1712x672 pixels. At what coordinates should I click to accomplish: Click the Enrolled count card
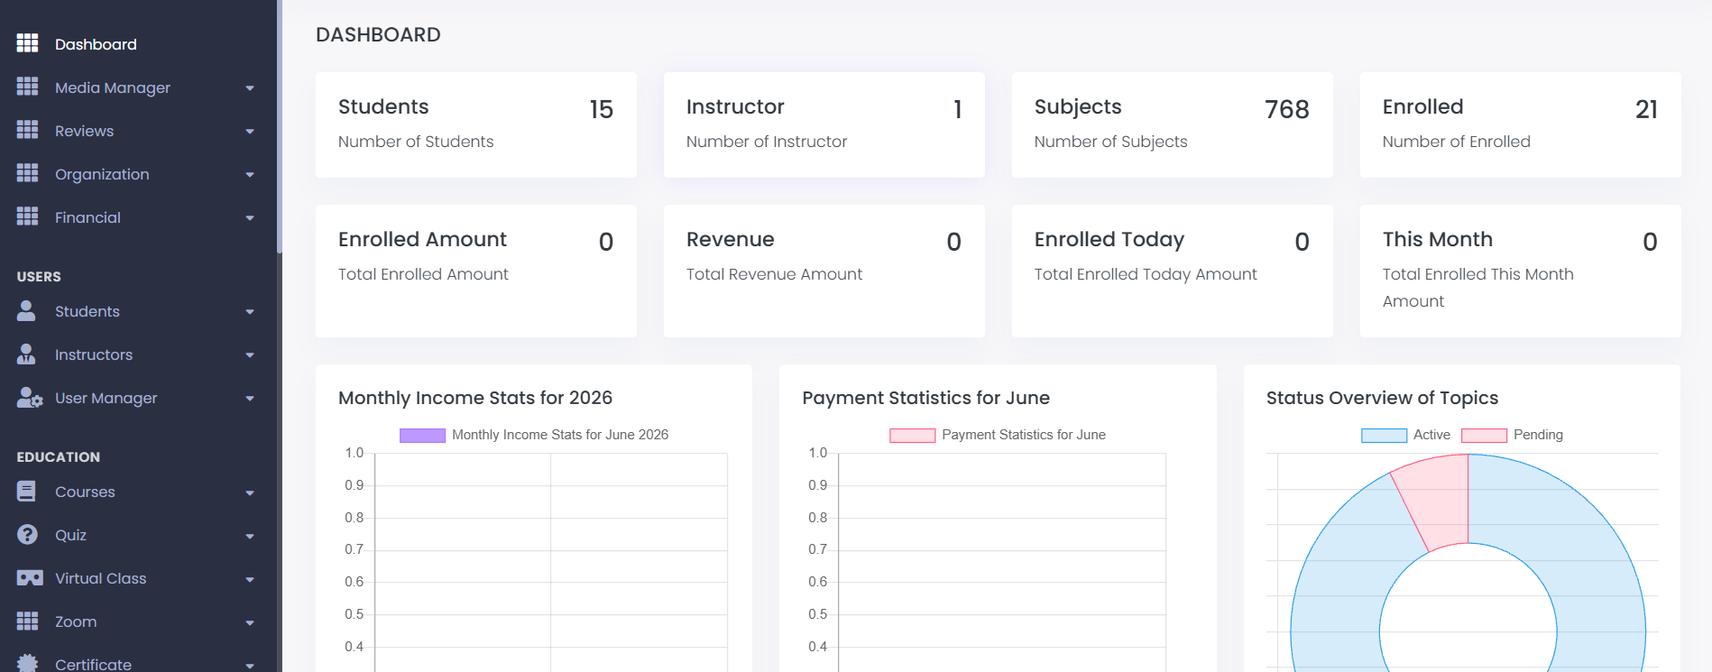coord(1521,124)
